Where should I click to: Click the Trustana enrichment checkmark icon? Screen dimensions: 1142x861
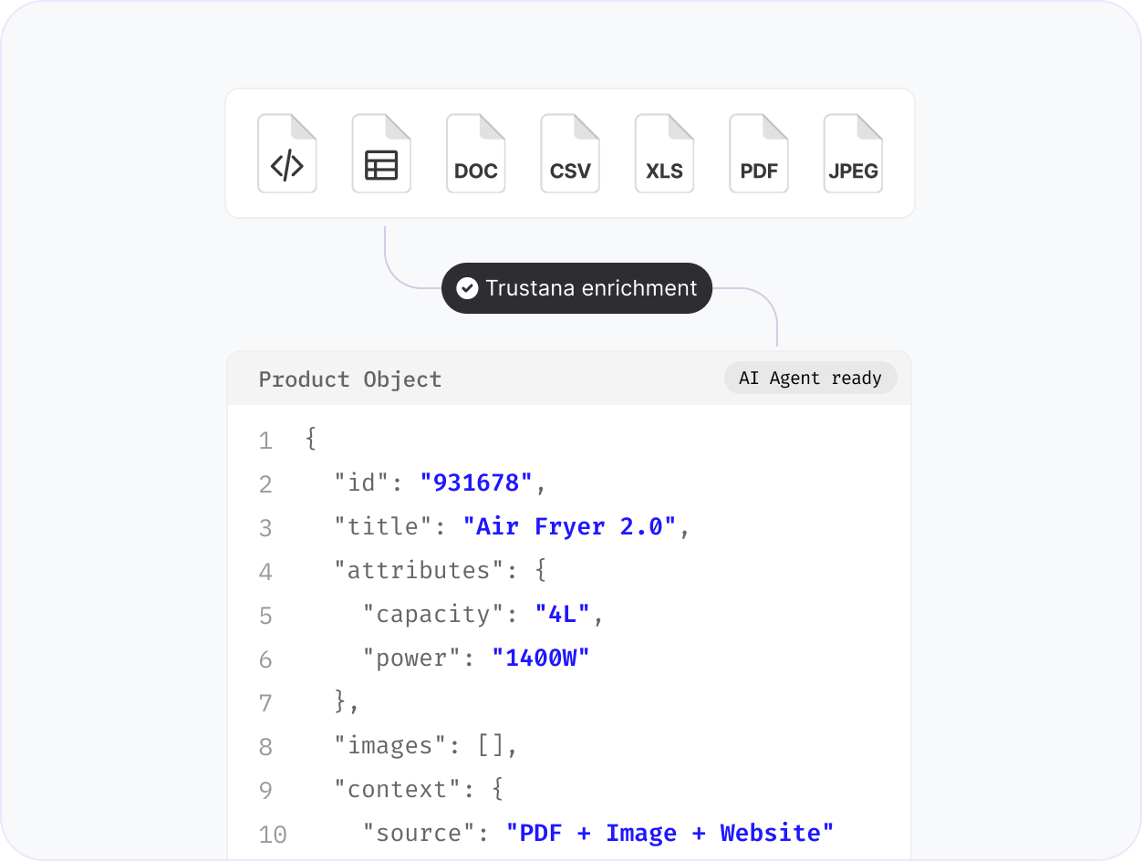click(467, 288)
